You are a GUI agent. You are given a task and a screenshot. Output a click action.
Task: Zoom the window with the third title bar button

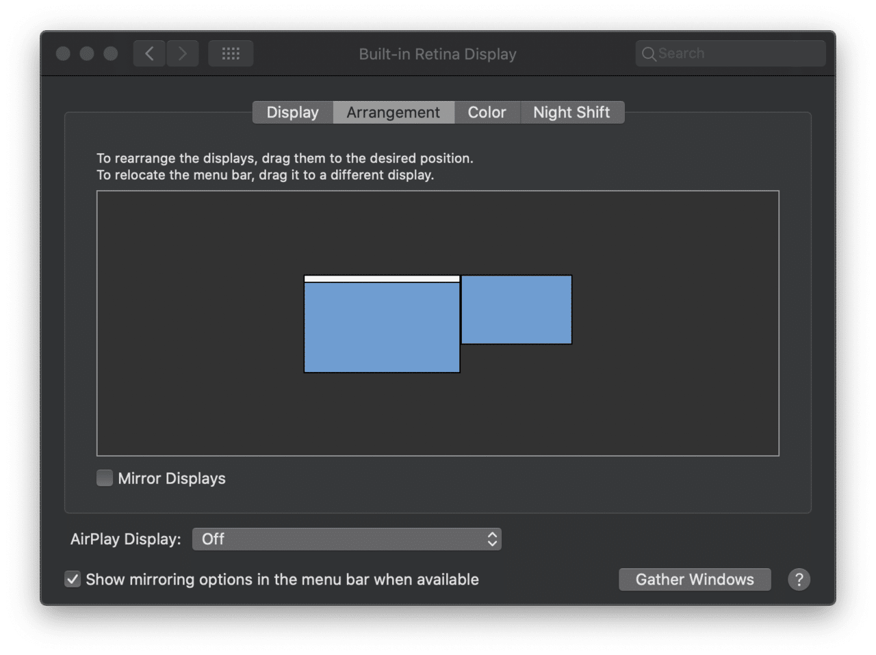111,53
